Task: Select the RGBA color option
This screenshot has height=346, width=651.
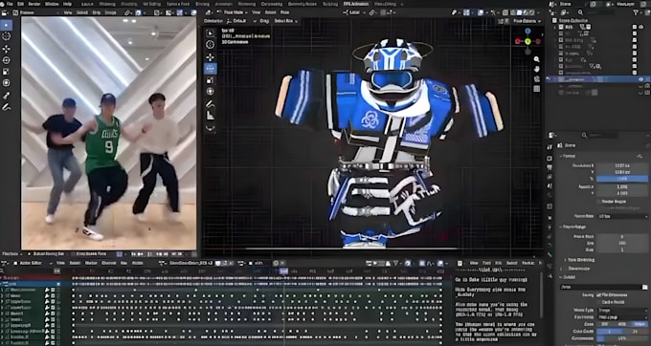Action: 640,324
